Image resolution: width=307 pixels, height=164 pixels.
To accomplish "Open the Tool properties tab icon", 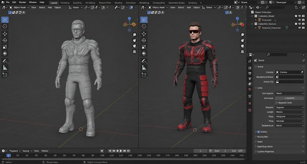I will [x=250, y=61].
